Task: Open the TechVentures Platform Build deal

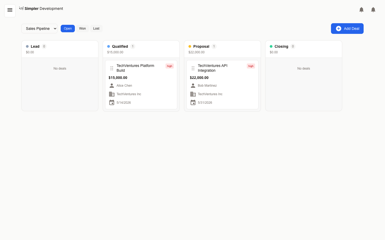Action: pos(135,68)
